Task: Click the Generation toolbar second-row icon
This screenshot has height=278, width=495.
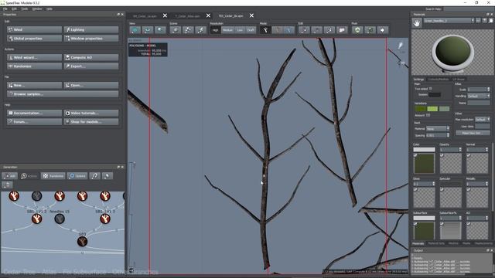Action: click(7, 185)
